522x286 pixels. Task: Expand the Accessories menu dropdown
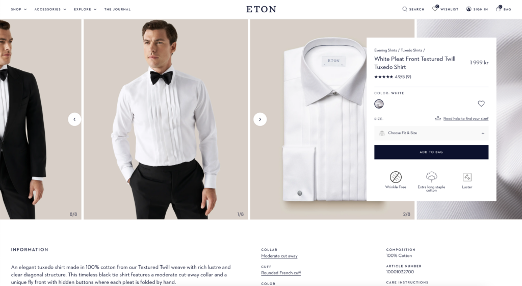point(50,9)
